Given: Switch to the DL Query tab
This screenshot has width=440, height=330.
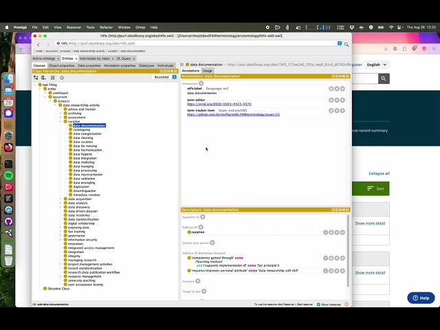Looking at the screenshot, I should coord(126,58).
